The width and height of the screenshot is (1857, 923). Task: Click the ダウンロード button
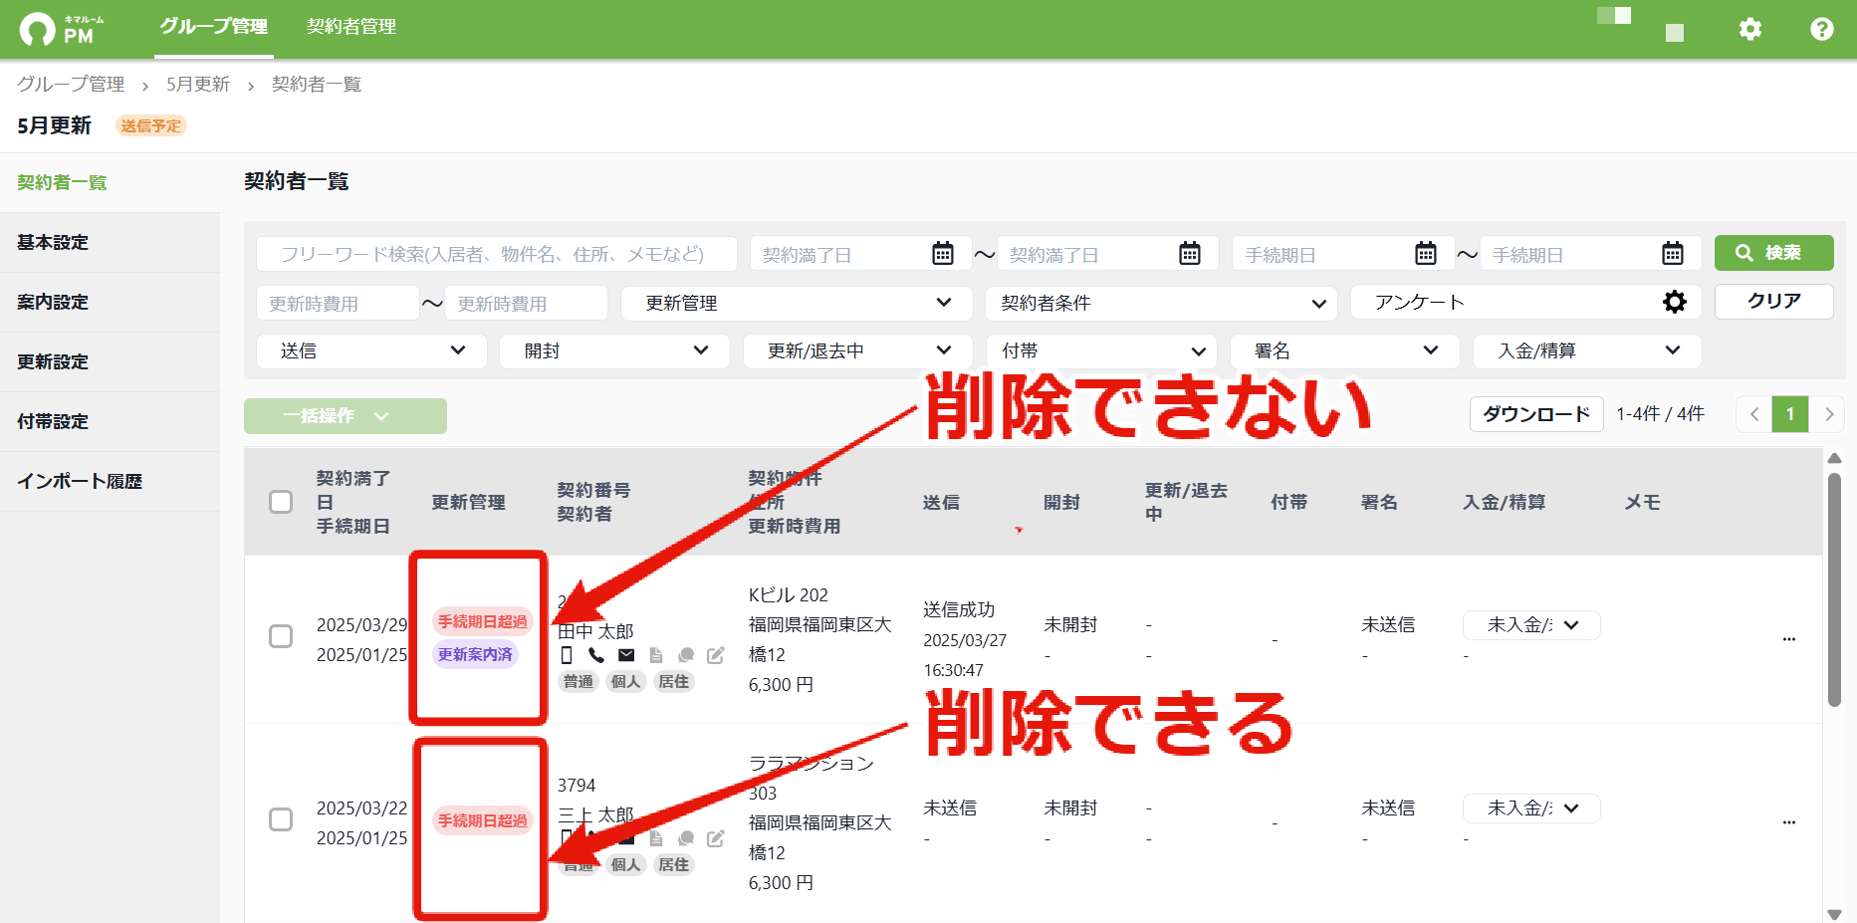click(1536, 414)
